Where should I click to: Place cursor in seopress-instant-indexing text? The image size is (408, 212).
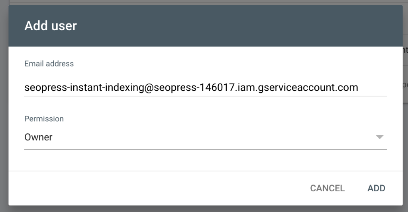84,88
